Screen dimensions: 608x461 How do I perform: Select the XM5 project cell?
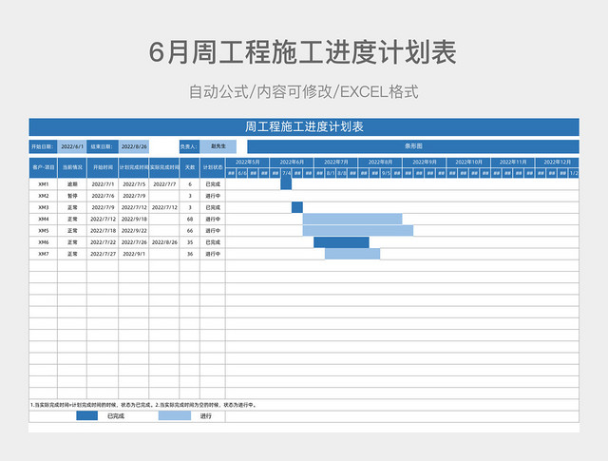point(43,231)
